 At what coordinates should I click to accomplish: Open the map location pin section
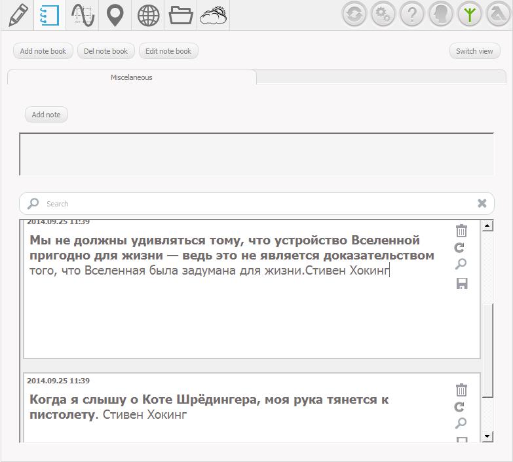115,15
